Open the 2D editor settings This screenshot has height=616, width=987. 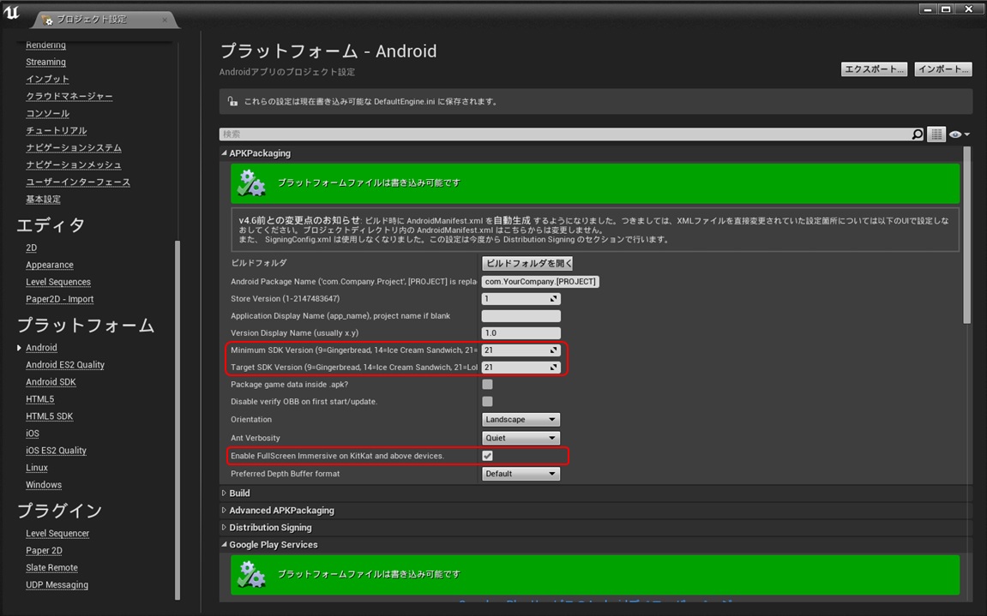pos(32,248)
